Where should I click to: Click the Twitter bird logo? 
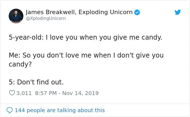[x=178, y=12]
